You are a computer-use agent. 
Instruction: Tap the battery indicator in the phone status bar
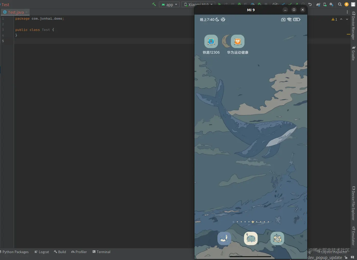tap(297, 20)
